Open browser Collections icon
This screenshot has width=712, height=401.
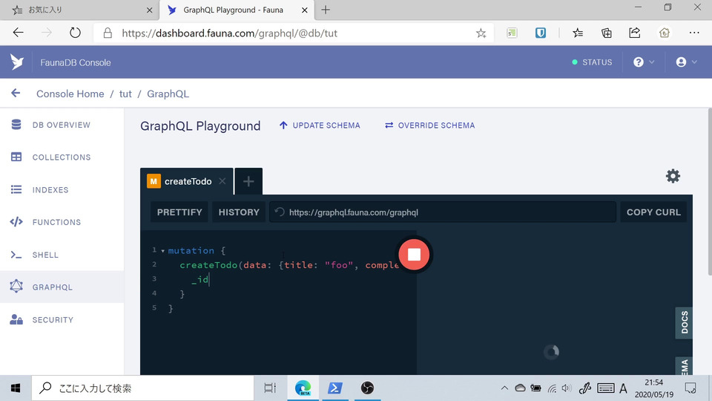tap(606, 33)
